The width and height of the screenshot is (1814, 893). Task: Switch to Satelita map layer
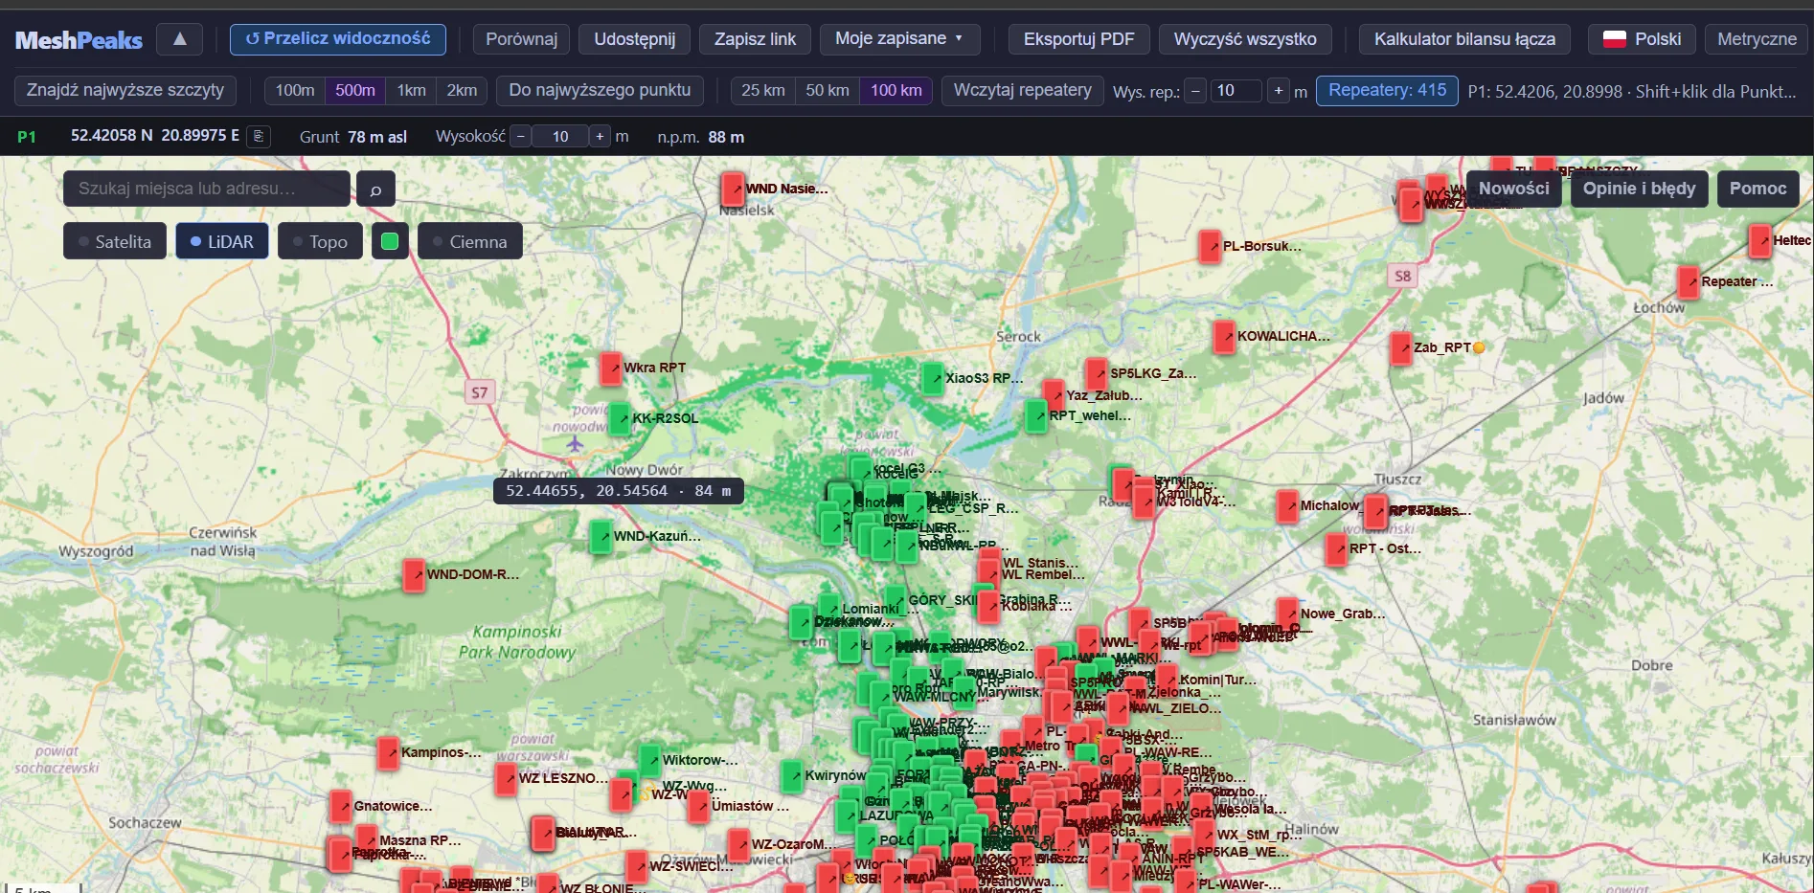(x=115, y=241)
